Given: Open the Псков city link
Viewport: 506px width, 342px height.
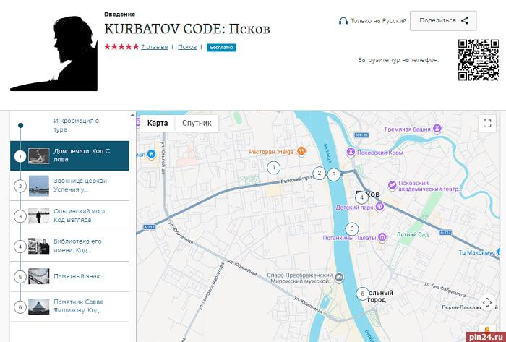Looking at the screenshot, I should tap(187, 47).
